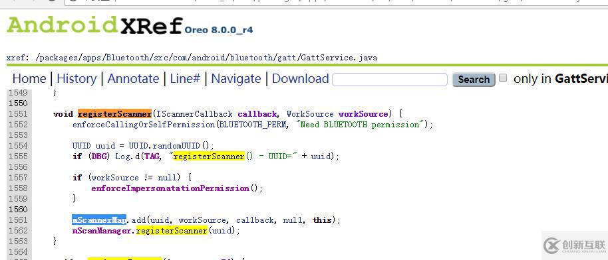608x260 pixels.
Task: Open the History menu link
Action: pos(76,78)
